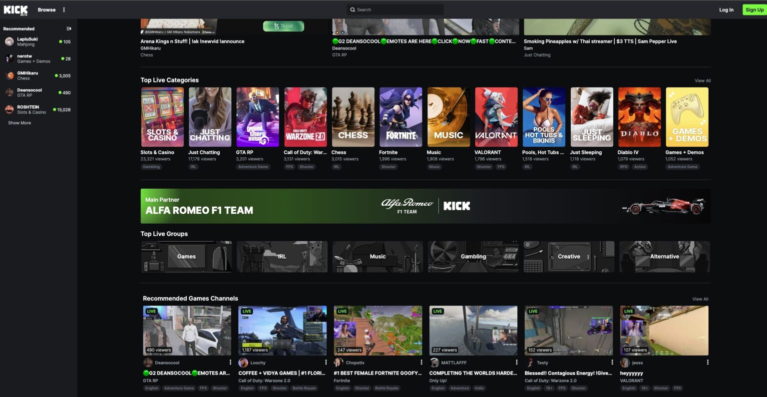The width and height of the screenshot is (767, 397).
Task: Open GMHikaru's avatar in sidebar
Action: (9, 75)
